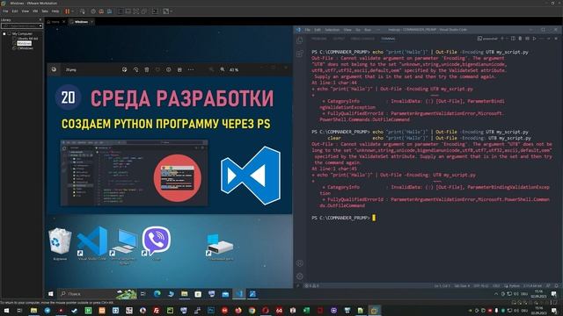Switch to VMware full screen mode icon
Screen dimensions: 563x316
[x=136, y=11]
